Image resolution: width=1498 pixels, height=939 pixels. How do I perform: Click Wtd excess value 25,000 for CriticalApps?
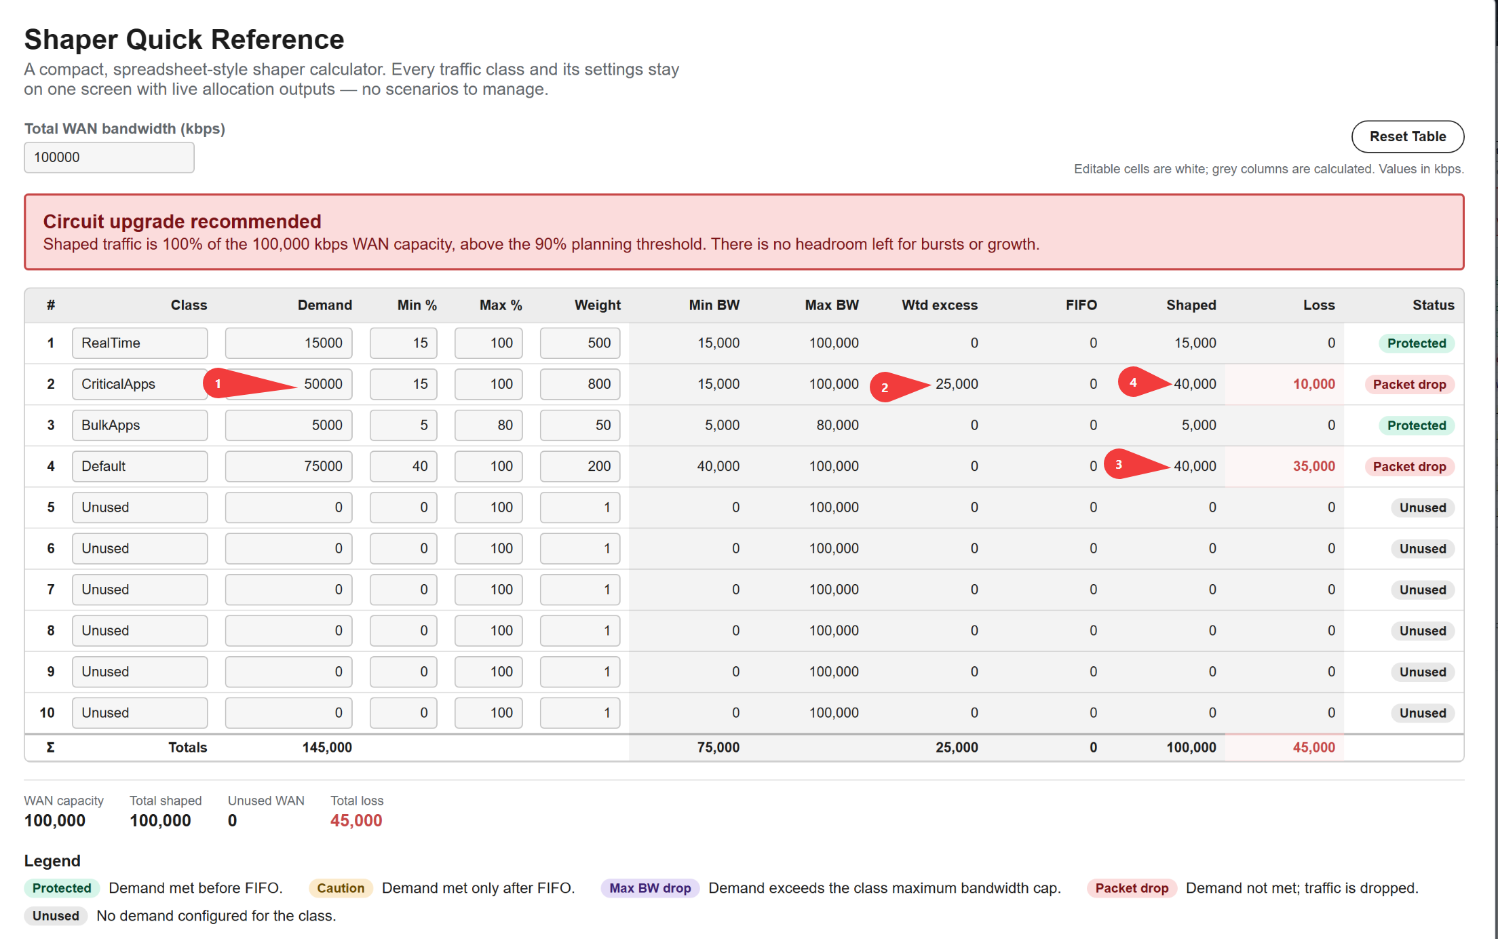[957, 384]
